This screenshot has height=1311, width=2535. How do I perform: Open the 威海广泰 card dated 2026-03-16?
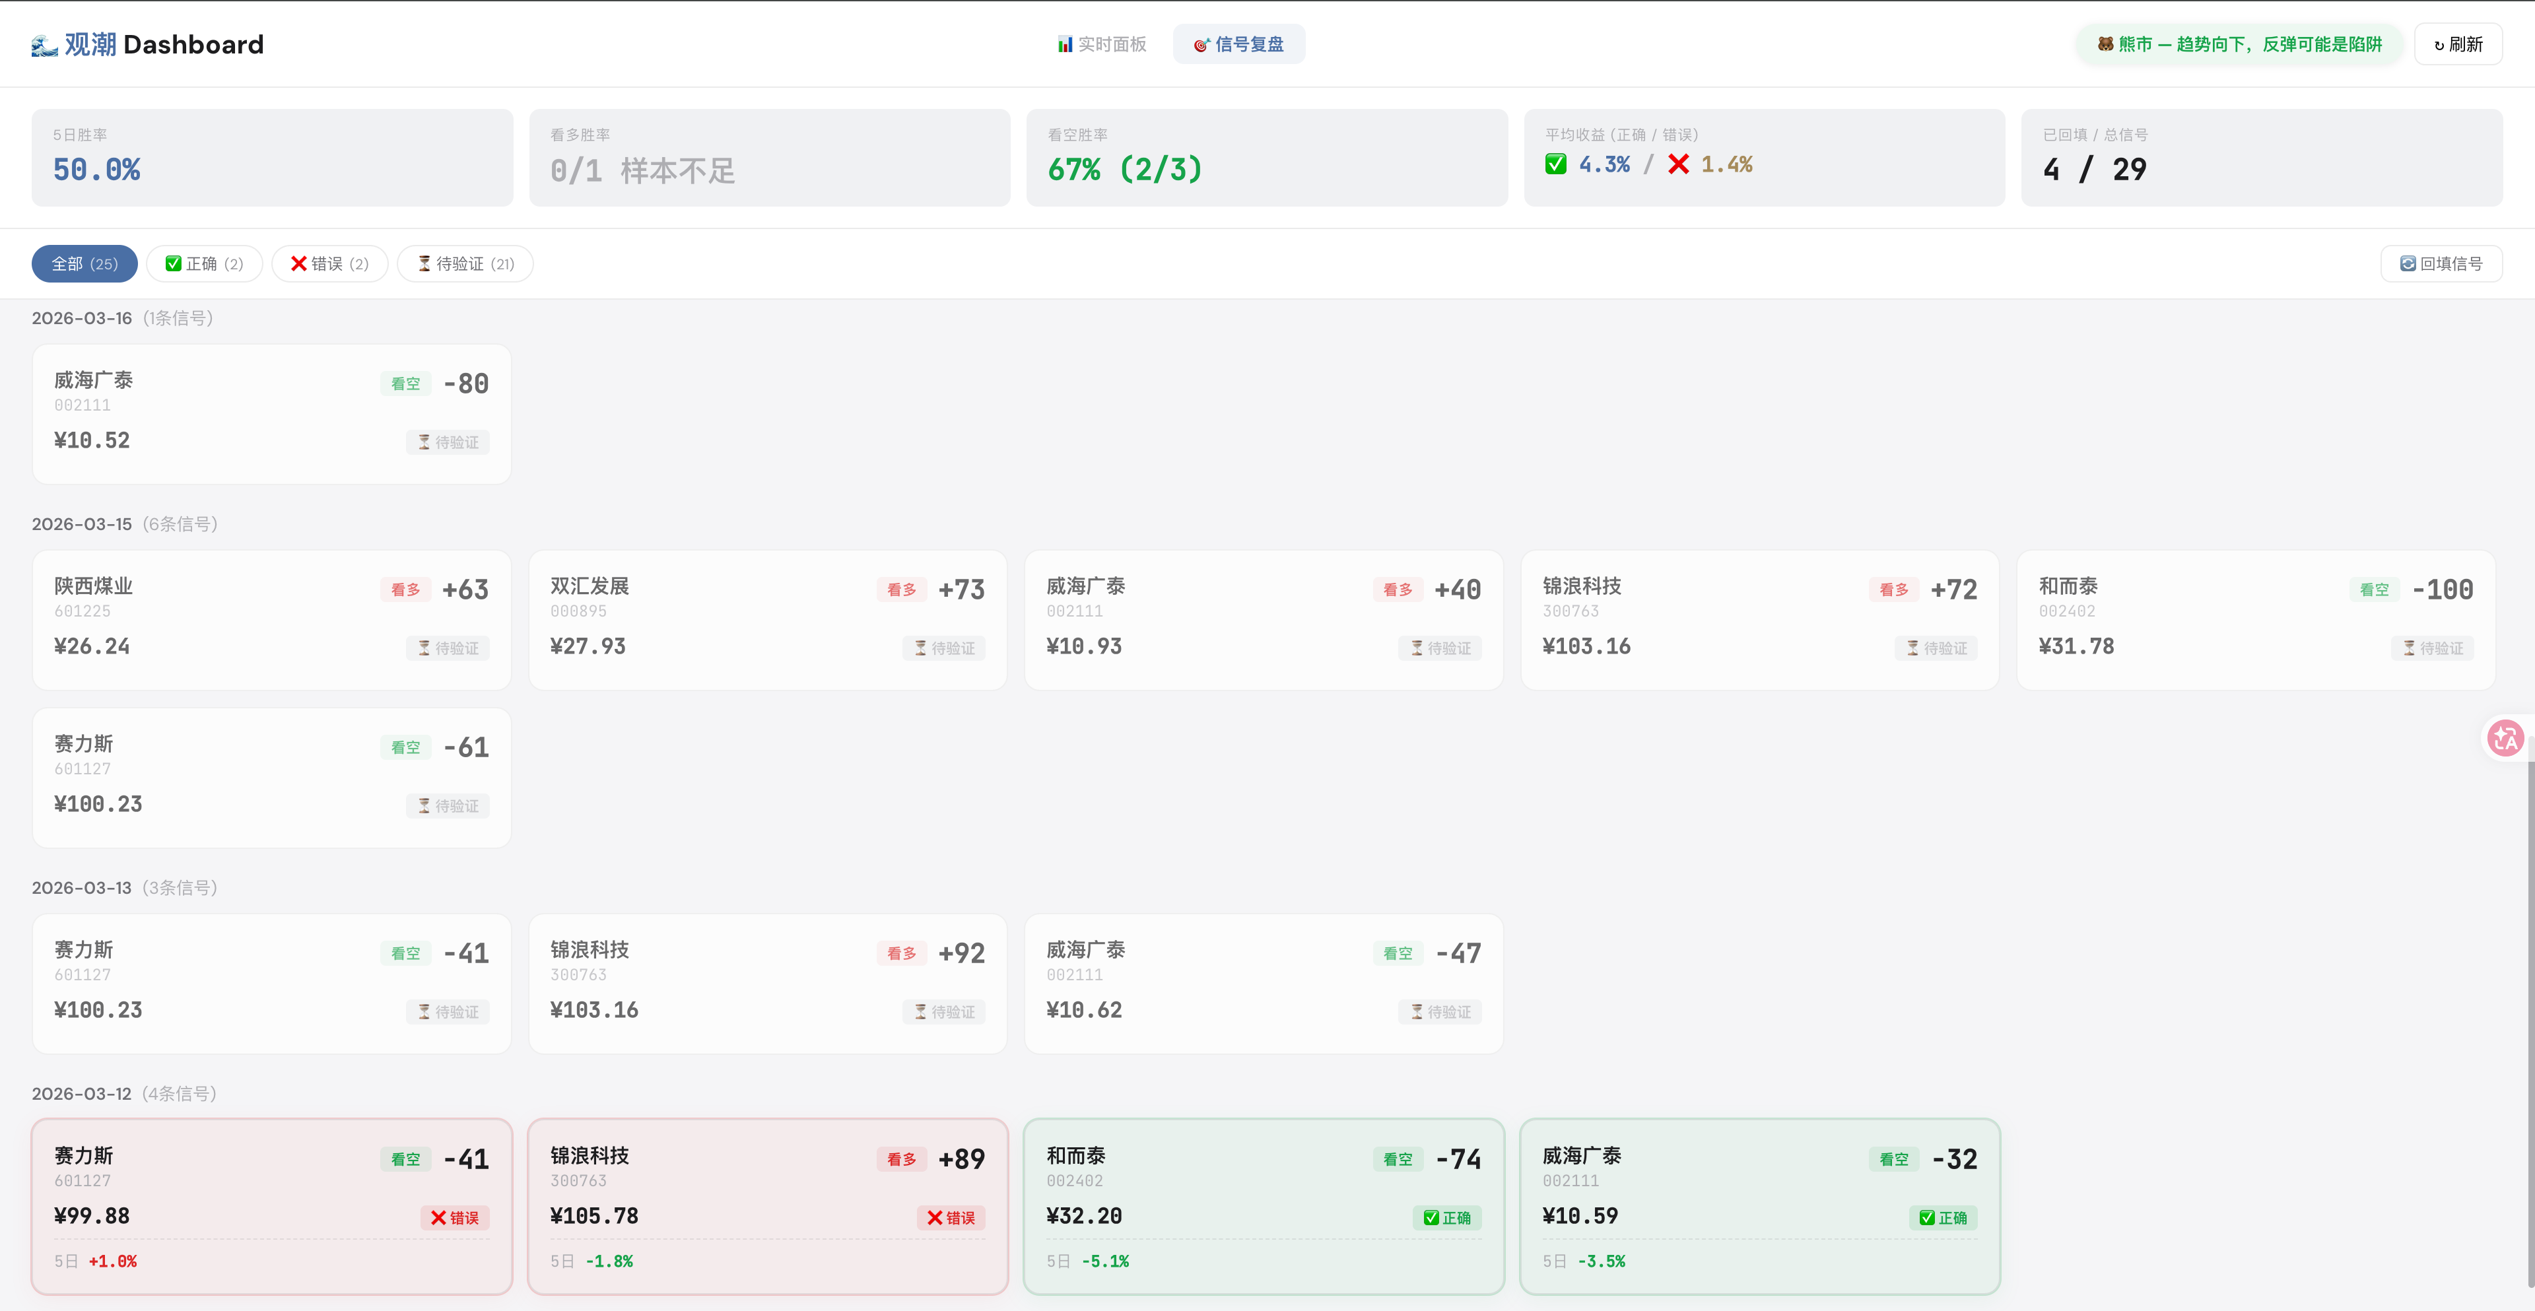[271, 413]
